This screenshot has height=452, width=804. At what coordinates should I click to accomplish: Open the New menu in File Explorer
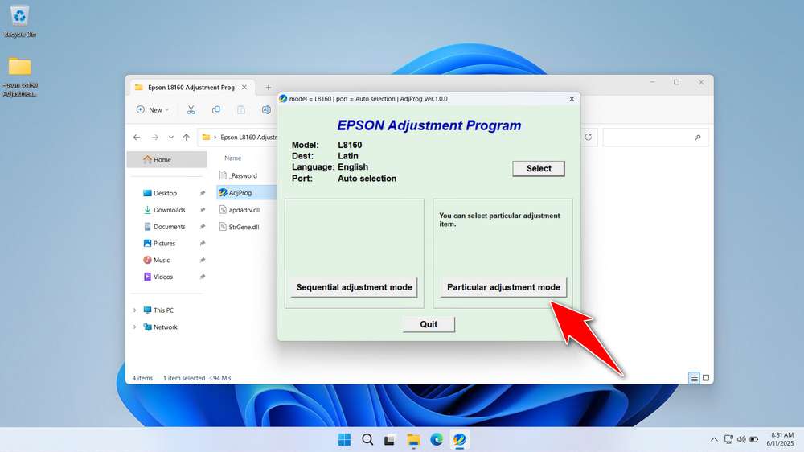[152, 110]
